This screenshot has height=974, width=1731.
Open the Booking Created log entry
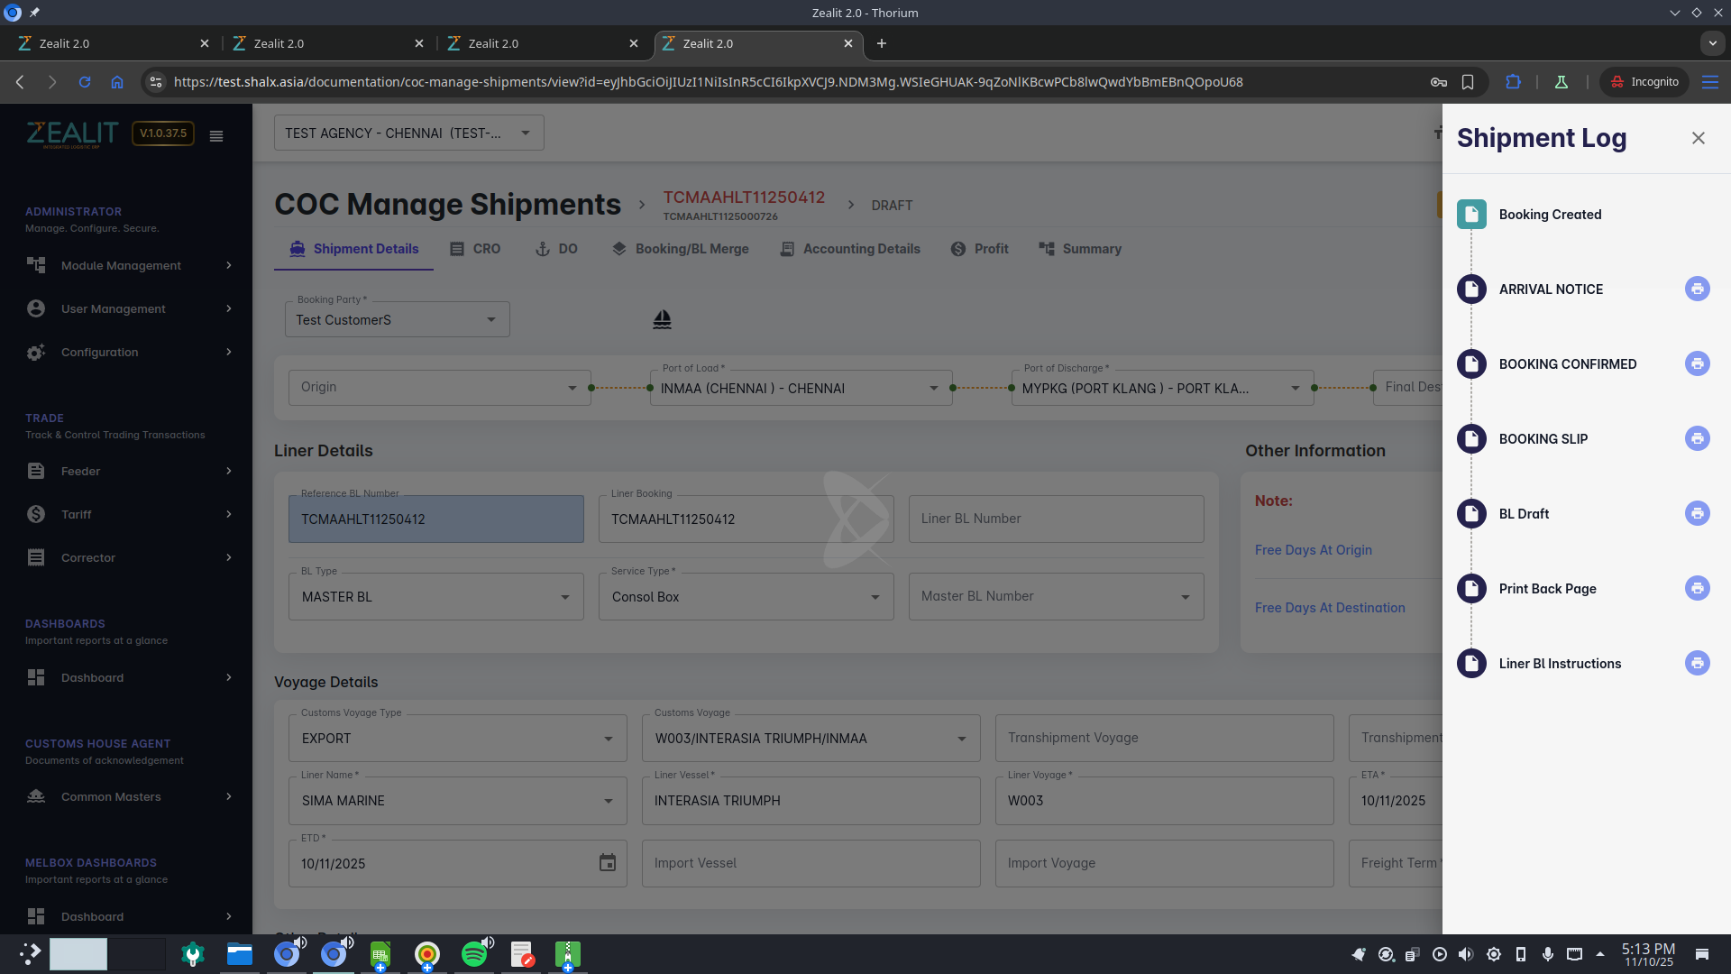pos(1550,215)
